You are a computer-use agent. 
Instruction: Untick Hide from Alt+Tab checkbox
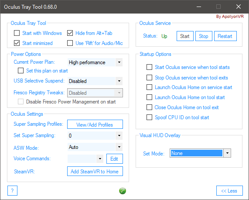[70, 33]
